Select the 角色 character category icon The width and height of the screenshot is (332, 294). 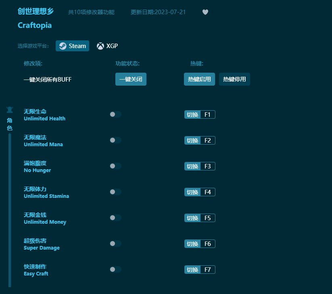(x=9, y=109)
